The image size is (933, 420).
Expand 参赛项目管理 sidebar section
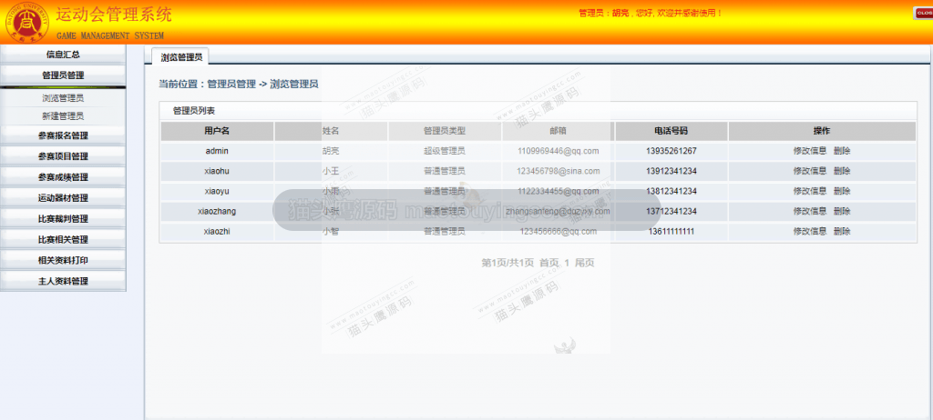point(63,156)
